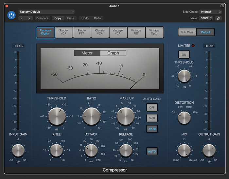Select the Vintage Opto compressor model
This screenshot has height=179, width=229.
point(154,32)
